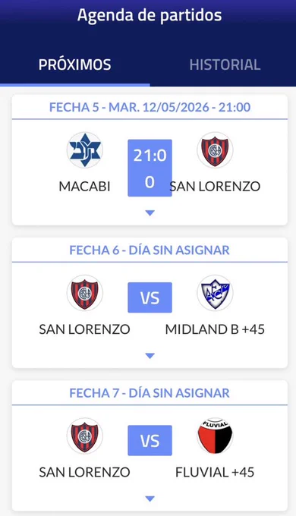Switch to the Historial tab
296x516 pixels.
(x=225, y=64)
